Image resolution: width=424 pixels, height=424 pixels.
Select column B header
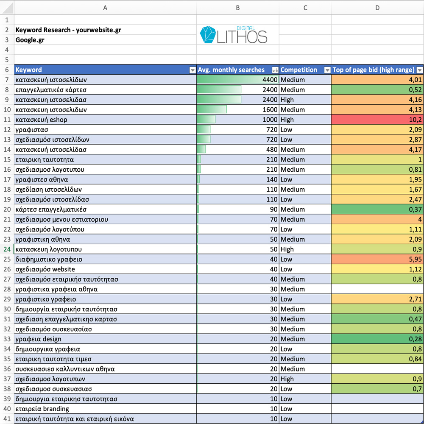point(237,7)
